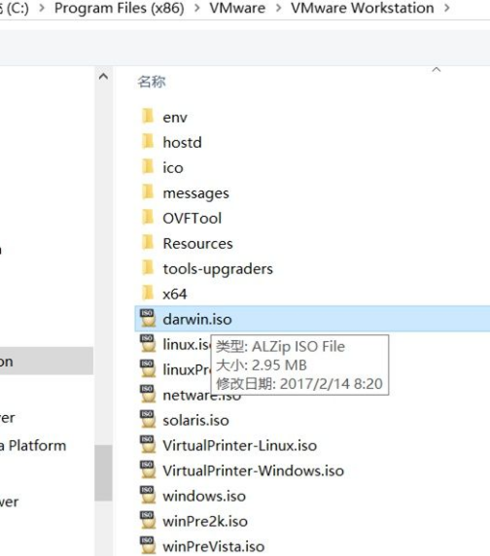The height and width of the screenshot is (556, 490).
Task: Select the ico folder icon
Action: 148,166
